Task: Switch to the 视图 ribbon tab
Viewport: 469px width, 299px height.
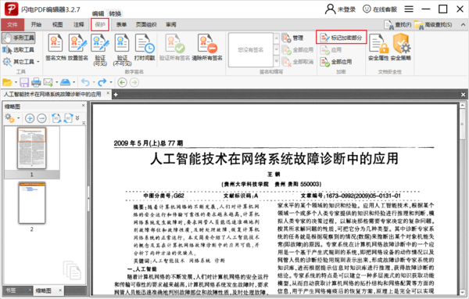Action: (x=57, y=24)
